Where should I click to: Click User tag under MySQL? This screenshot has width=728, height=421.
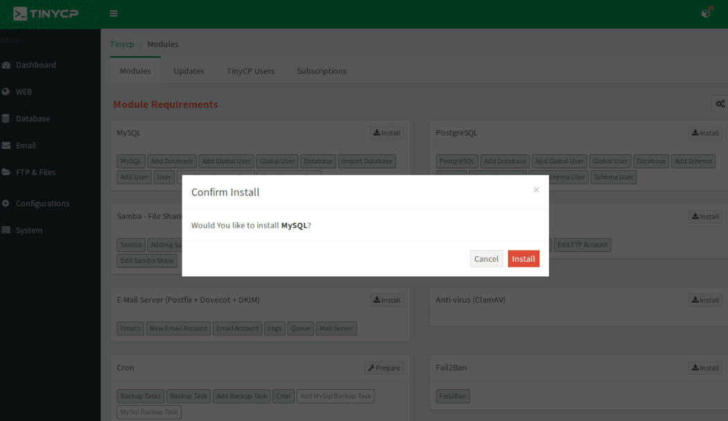tap(164, 177)
